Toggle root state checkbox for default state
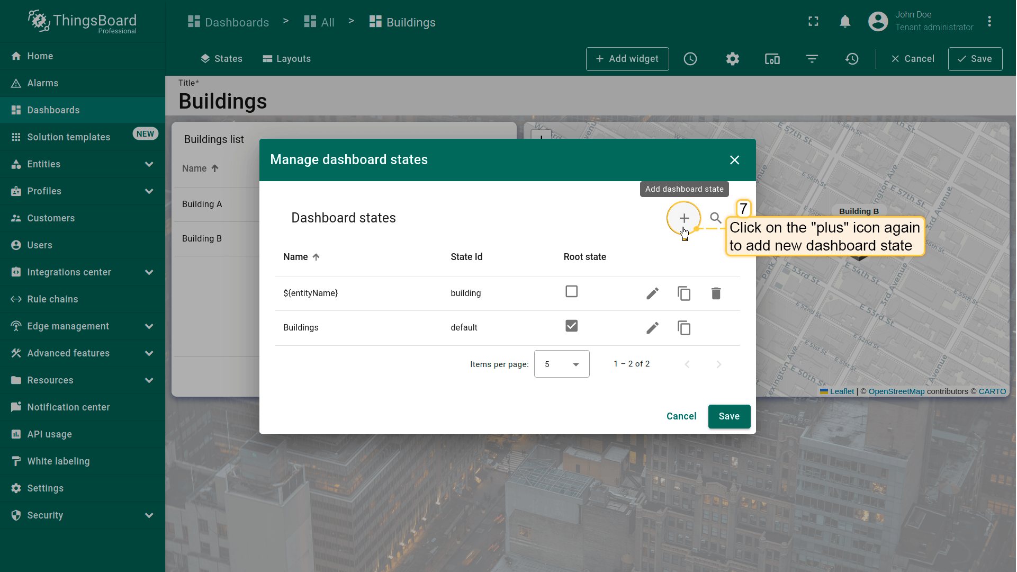Viewport: 1017px width, 572px height. click(x=571, y=326)
